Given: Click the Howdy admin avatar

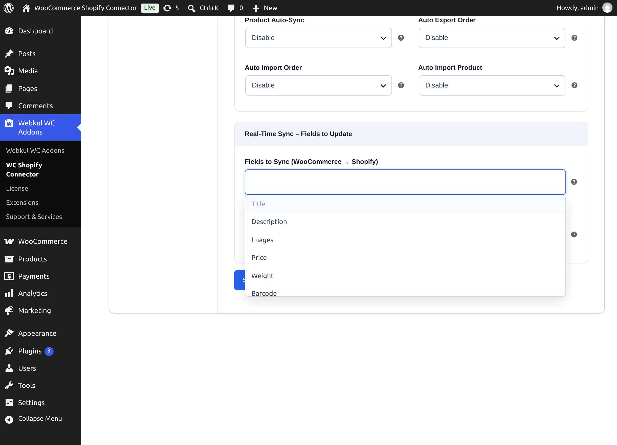Looking at the screenshot, I should [607, 8].
